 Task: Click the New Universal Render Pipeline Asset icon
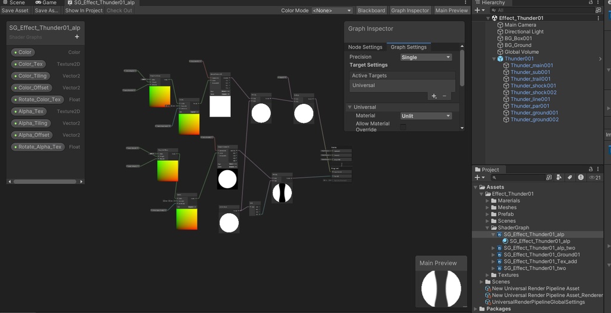point(488,289)
